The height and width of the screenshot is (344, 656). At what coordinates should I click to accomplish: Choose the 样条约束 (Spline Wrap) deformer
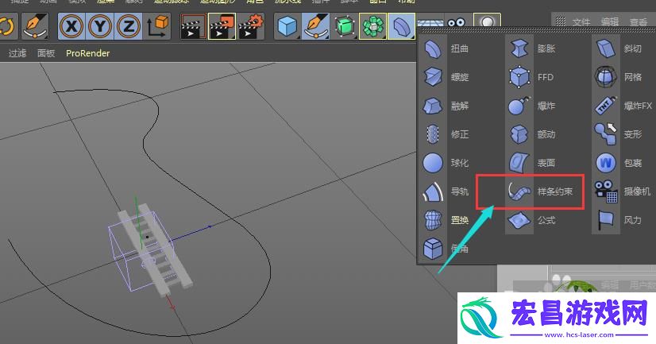click(x=540, y=191)
